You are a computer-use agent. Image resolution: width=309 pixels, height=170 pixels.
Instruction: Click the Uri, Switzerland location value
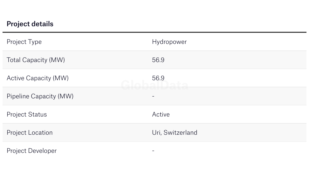pos(175,133)
